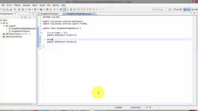Toggle Show Whitespace Characters icon
The image size is (198, 111).
point(75,10)
